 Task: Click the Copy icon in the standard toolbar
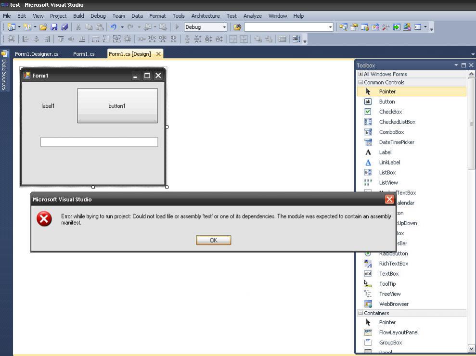[x=89, y=27]
